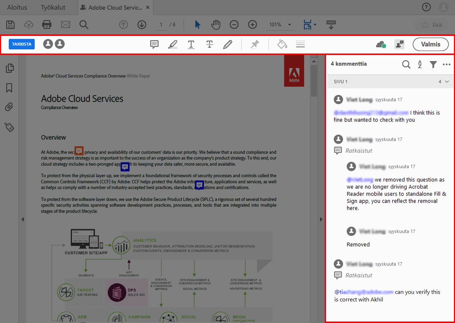This screenshot has width=455, height=323.
Task: Click the Jaa share button
Action: (432, 24)
